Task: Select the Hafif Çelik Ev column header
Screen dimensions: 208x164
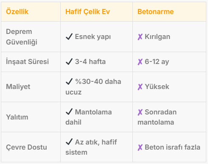Action: pyautogui.click(x=87, y=11)
